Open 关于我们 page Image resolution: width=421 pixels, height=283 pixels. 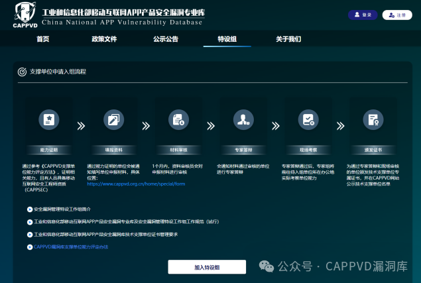point(288,39)
